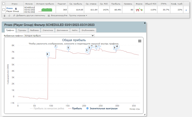Click the SCHEDULED filter cell
Screen dimensions: 192x117
click(29, 10)
